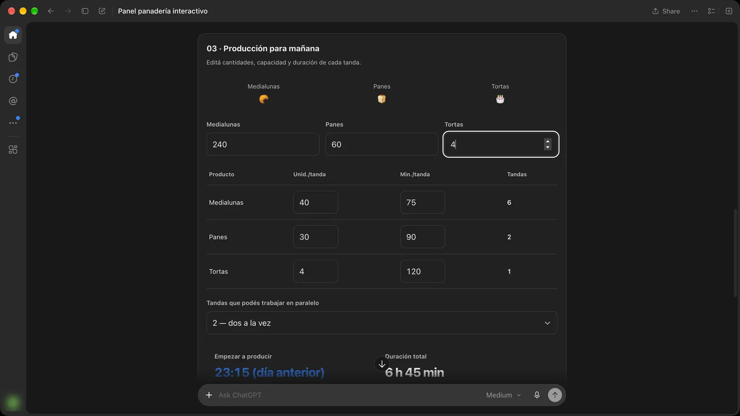Open the Medium model effort dropdown
This screenshot has height=416, width=740.
tap(503, 395)
